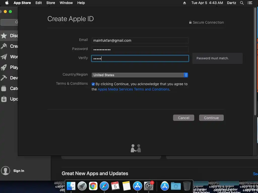Open Safari from the Dock
Screen dimensions: 258x193
click(x=104, y=186)
